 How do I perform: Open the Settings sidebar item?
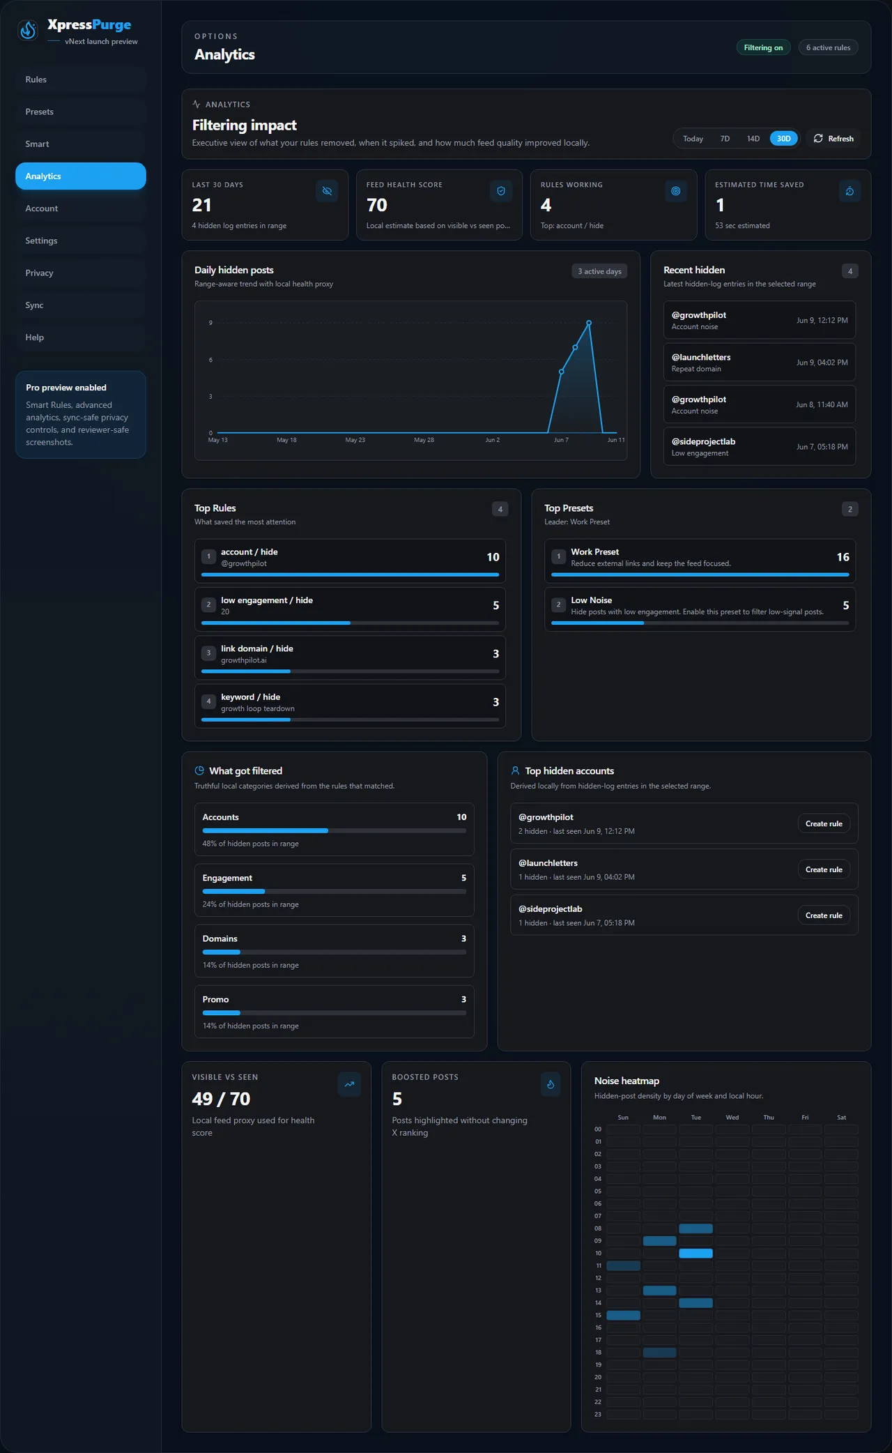[x=81, y=241]
